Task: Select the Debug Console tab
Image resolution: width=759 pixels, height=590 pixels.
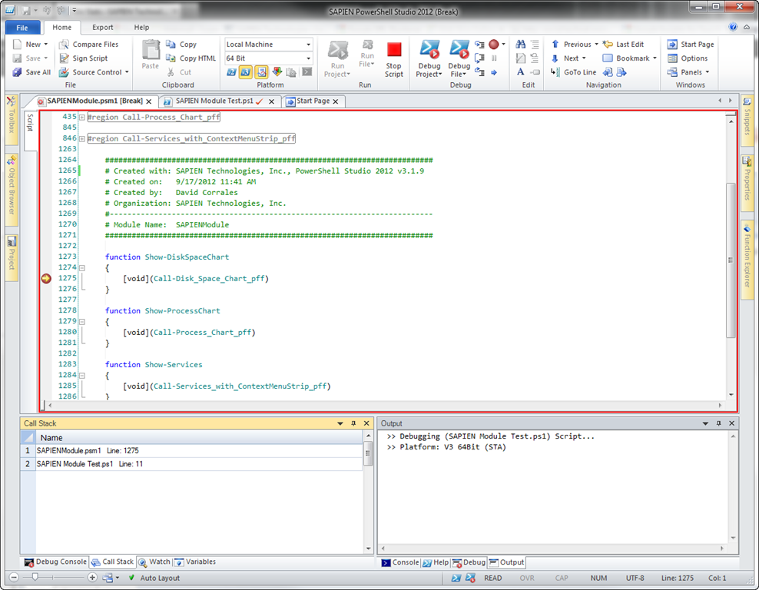Action: point(55,562)
